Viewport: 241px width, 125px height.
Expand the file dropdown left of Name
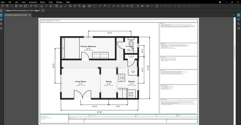coord(4,11)
